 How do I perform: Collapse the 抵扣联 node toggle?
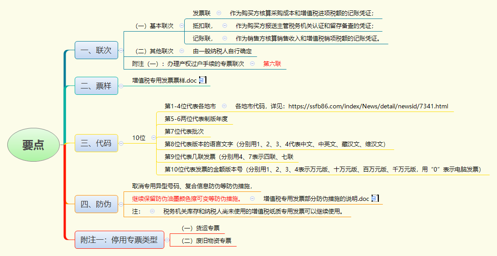pos(225,26)
